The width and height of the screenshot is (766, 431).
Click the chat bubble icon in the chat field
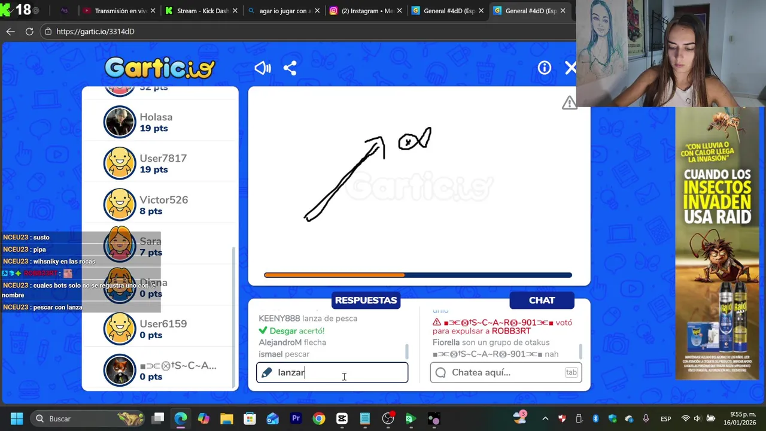(x=440, y=372)
